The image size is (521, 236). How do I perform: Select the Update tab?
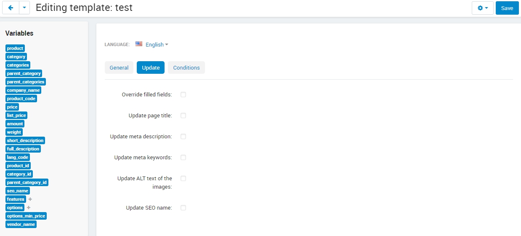pyautogui.click(x=151, y=67)
